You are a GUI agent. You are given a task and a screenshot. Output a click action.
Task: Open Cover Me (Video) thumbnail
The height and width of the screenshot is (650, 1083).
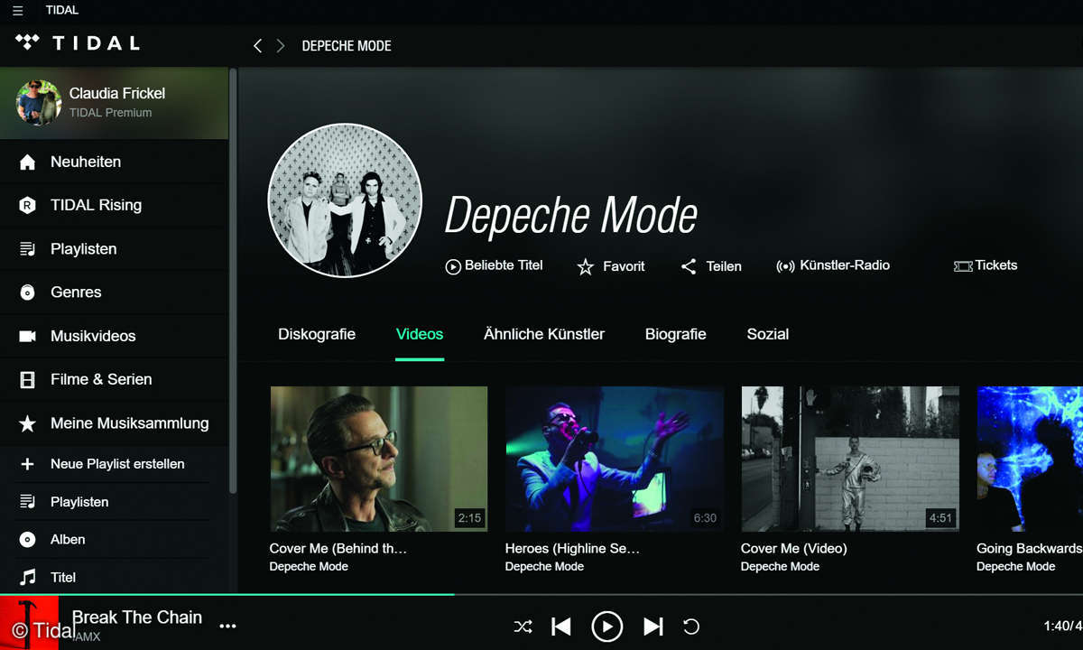point(849,459)
